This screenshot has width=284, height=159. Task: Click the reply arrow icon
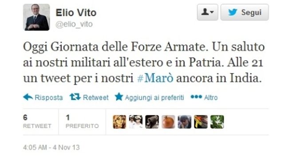pos(28,97)
